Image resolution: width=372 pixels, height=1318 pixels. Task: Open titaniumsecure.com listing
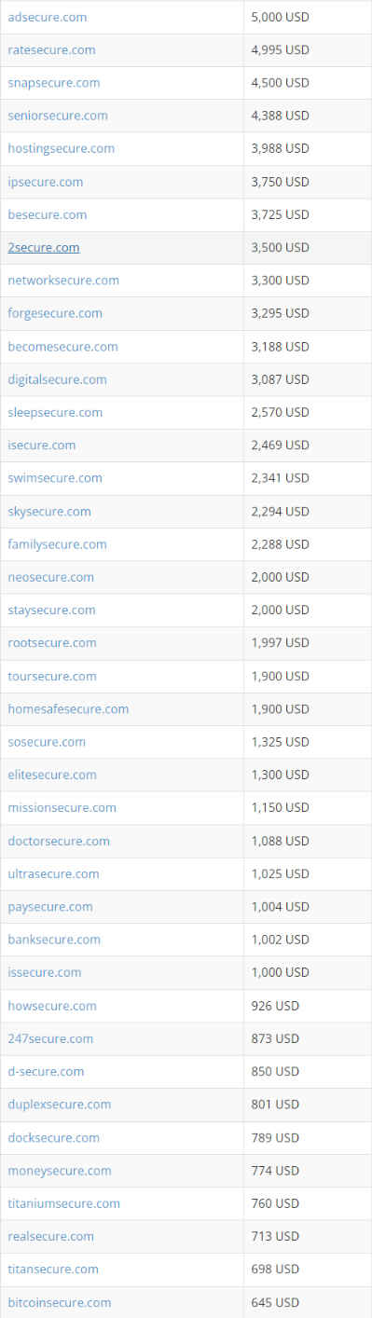[63, 1203]
